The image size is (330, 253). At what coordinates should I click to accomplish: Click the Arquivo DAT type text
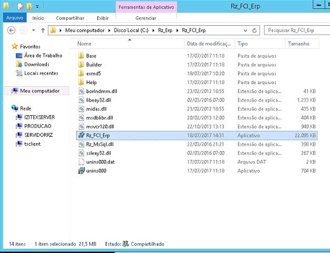(252, 162)
